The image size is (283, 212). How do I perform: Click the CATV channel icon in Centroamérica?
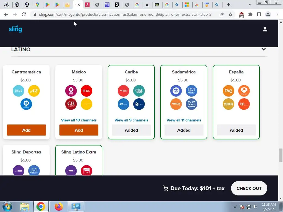[x=19, y=91]
